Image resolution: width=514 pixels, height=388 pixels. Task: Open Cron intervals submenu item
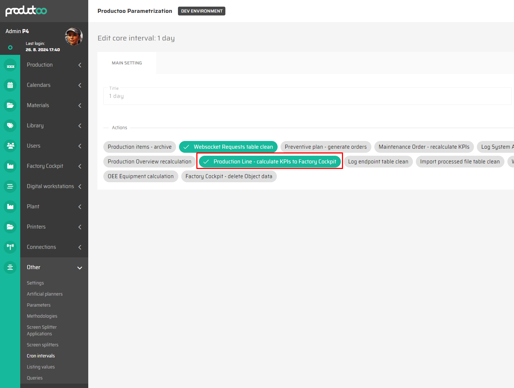tap(41, 356)
